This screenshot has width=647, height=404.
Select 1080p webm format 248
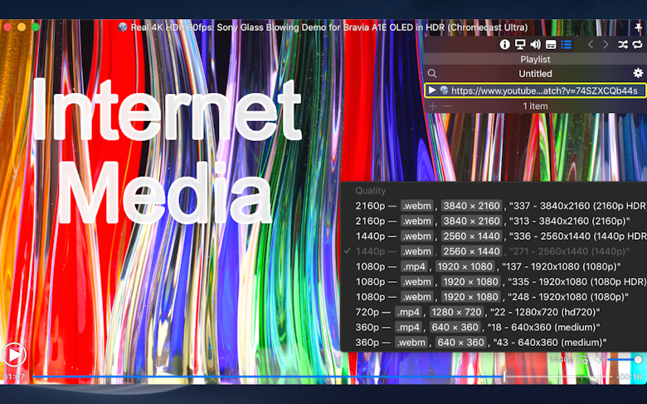coord(494,297)
